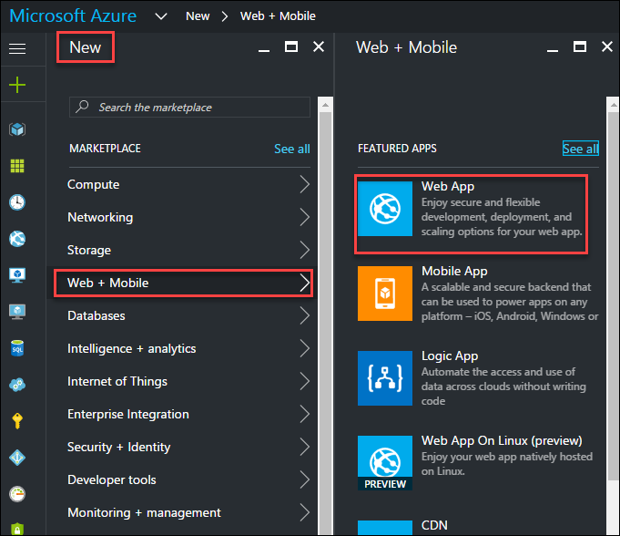This screenshot has width=620, height=536.
Task: Open the Mobile App title link
Action: 454,271
